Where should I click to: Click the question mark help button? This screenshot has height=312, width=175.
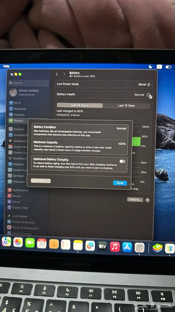147,200
